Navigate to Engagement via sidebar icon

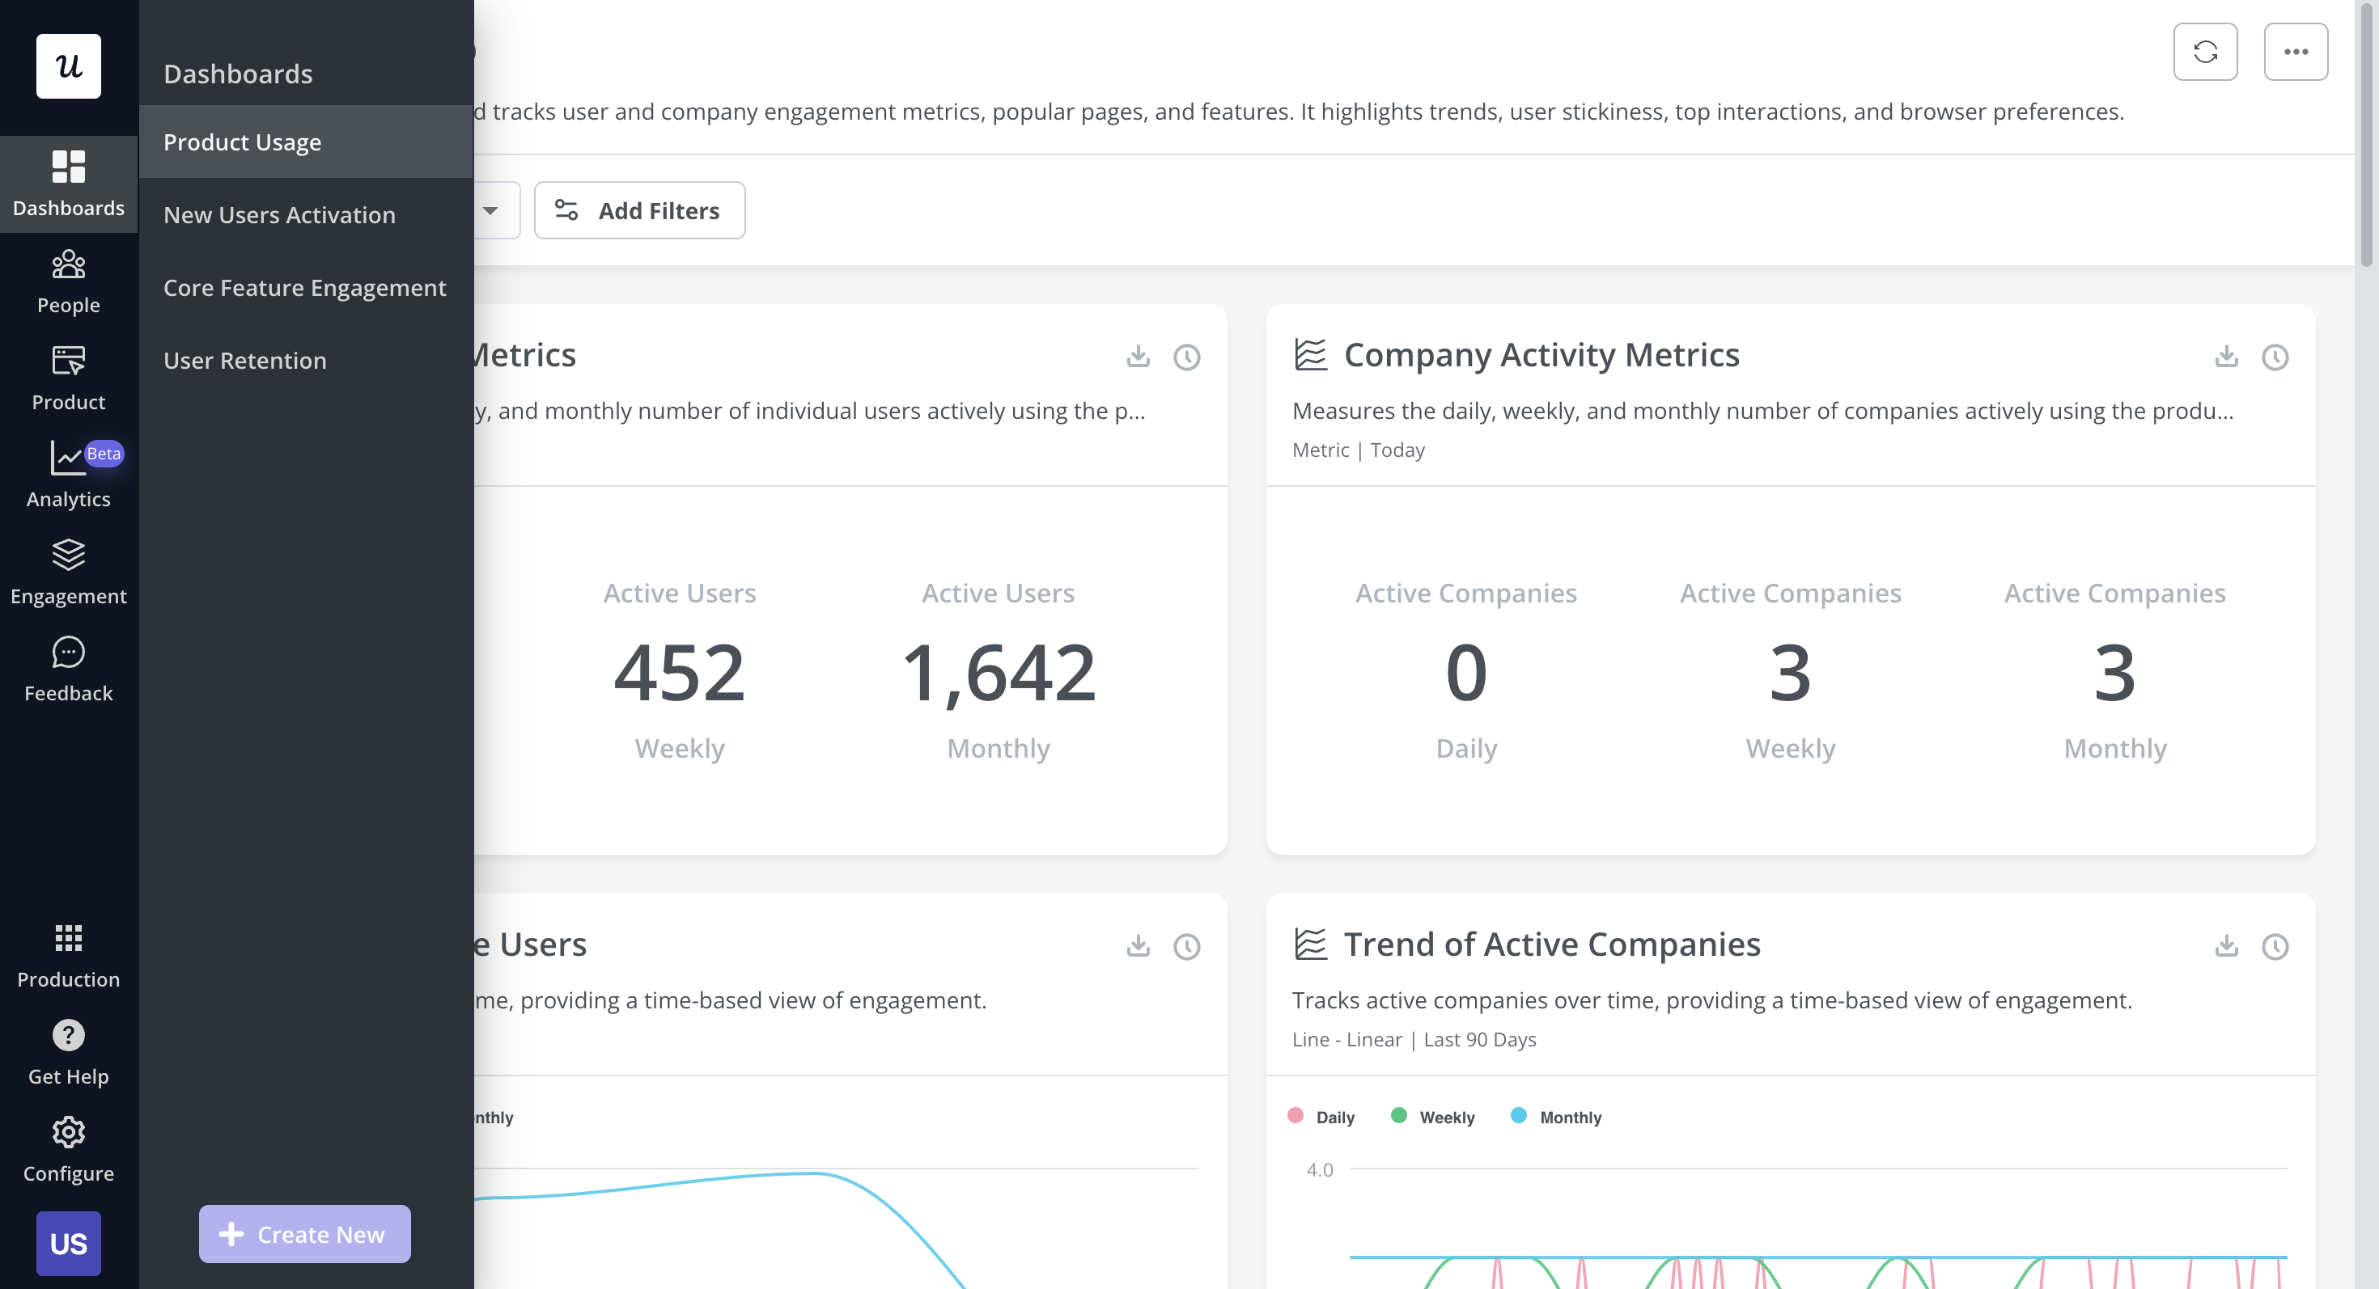coord(68,570)
